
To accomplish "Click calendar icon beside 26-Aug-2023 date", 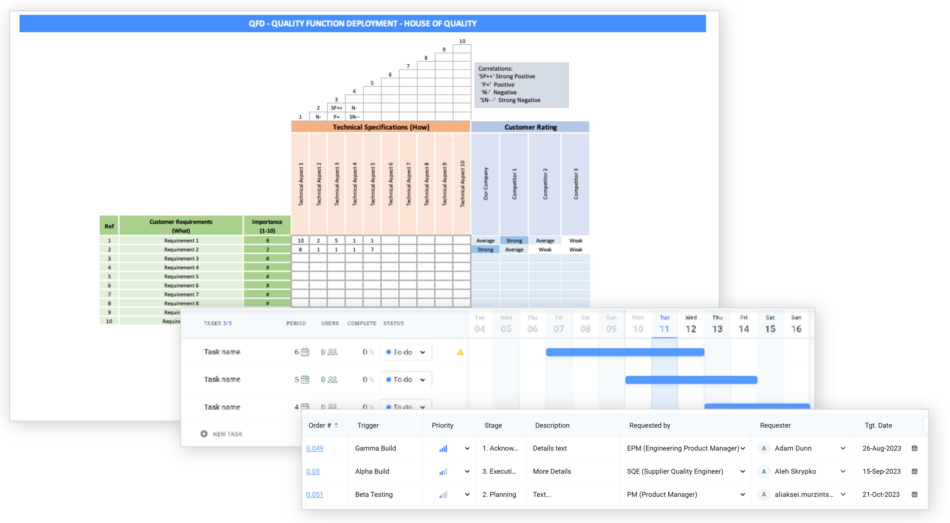I will tap(915, 448).
